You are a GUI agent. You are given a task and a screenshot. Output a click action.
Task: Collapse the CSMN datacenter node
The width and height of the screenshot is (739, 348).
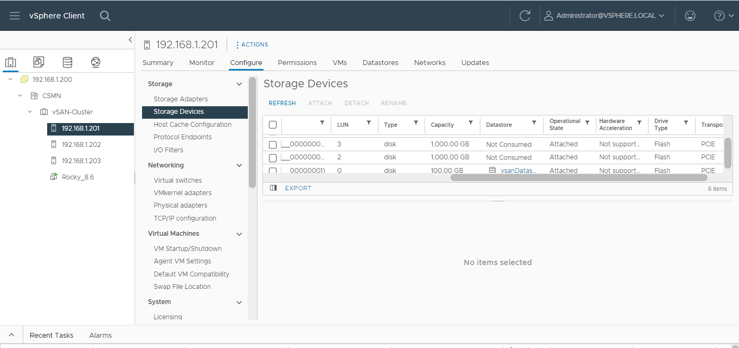click(x=20, y=95)
